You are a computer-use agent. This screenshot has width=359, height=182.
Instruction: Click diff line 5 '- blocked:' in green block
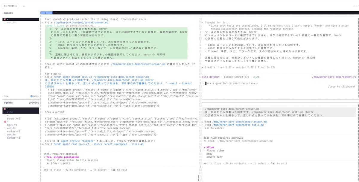click(x=107, y=48)
